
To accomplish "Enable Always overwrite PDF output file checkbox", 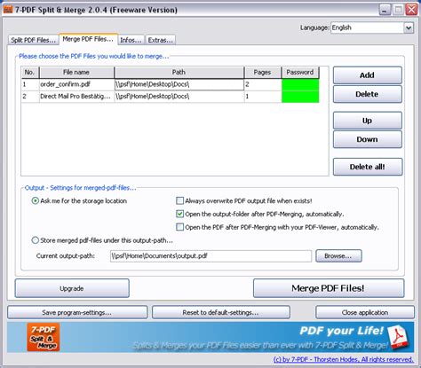I will click(x=179, y=201).
